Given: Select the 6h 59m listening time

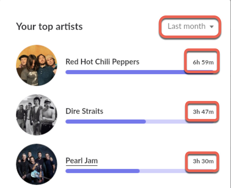Looking at the screenshot, I should [203, 62].
